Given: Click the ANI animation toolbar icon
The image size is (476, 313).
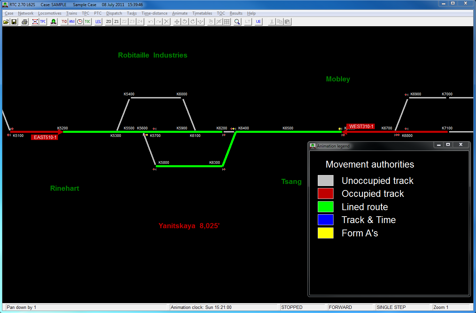Looking at the screenshot, I should (x=72, y=22).
